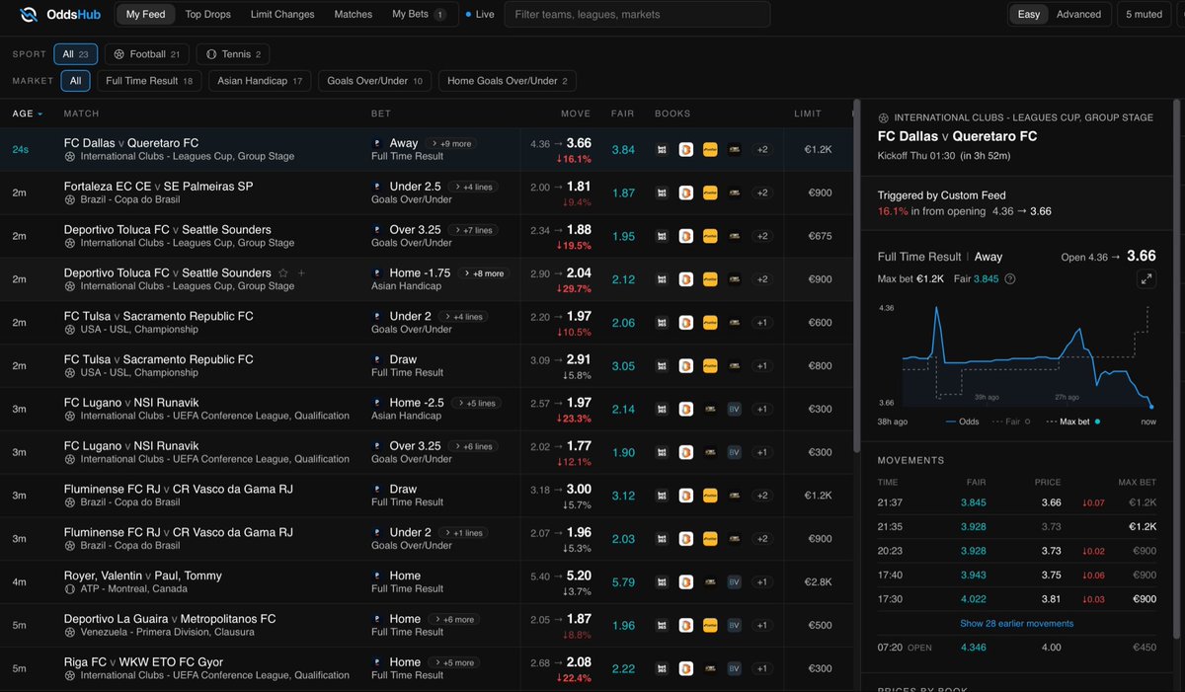Screen dimensions: 1185x692
Task: Click bet-type icon beside Under 2.5 bet
Action: click(377, 187)
